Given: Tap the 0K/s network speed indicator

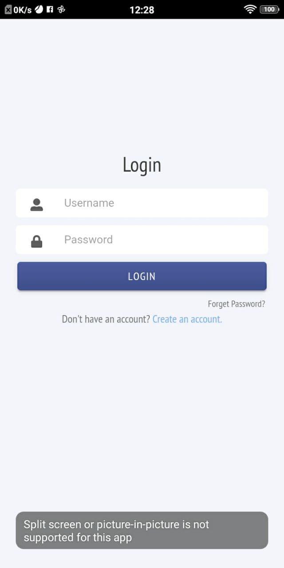Looking at the screenshot, I should click(x=23, y=10).
